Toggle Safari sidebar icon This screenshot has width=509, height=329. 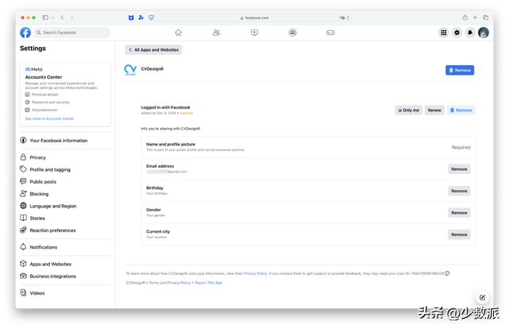point(45,17)
